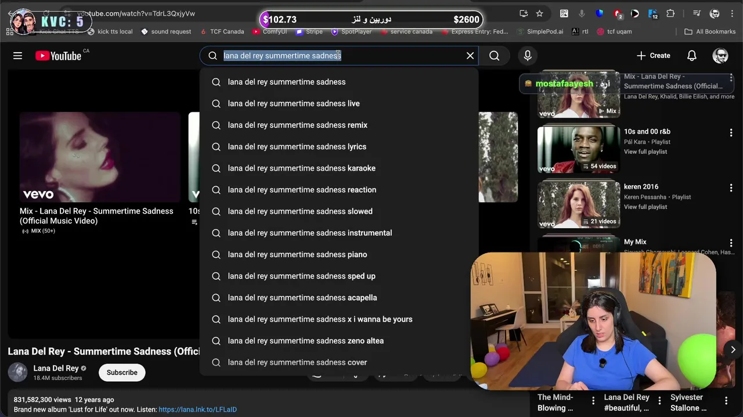Select the "summertime sadness acapella" suggestion
Image resolution: width=743 pixels, height=417 pixels.
click(339, 298)
